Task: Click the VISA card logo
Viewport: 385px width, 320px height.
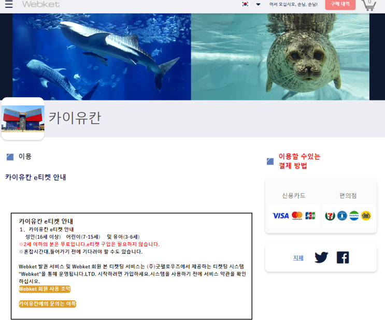Action: 281,216
